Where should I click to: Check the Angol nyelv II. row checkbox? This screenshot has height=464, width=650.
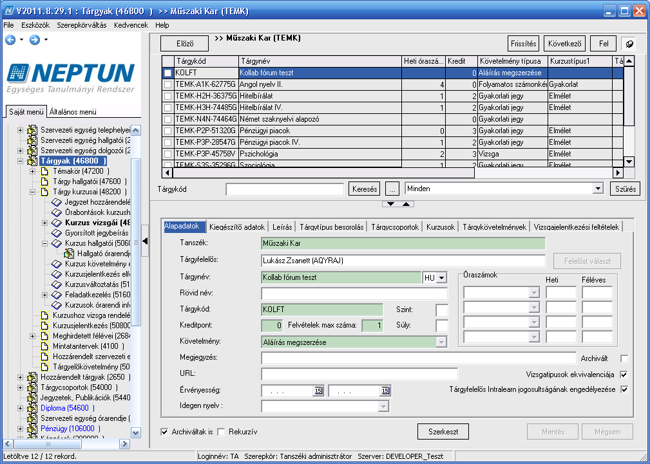point(167,84)
